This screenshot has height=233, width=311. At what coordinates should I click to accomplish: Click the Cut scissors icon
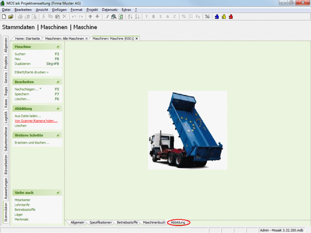pos(44,17)
